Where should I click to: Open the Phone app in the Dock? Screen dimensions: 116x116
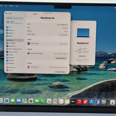pyautogui.click(x=43, y=101)
